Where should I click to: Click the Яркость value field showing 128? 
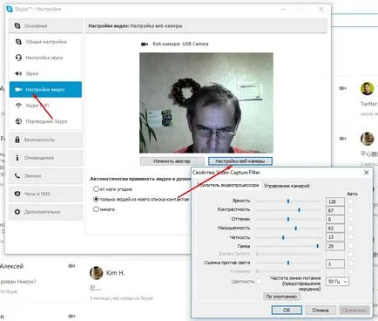pyautogui.click(x=335, y=201)
